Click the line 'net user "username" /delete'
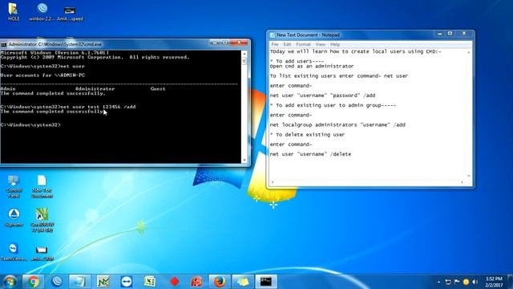The height and width of the screenshot is (289, 513). (x=310, y=154)
